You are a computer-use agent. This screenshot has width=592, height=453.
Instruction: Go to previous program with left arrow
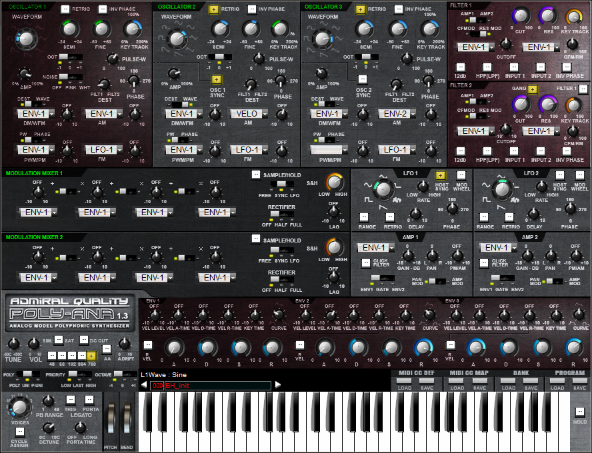pos(144,385)
